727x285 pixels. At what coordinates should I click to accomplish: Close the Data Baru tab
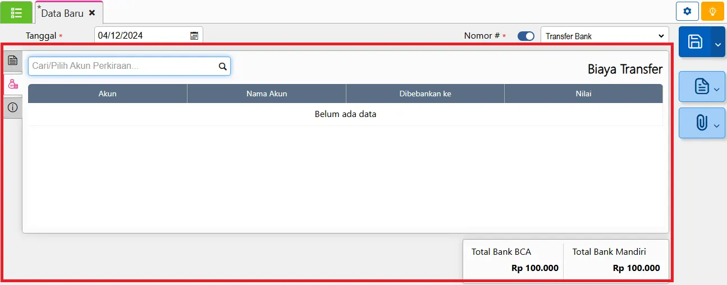click(92, 13)
